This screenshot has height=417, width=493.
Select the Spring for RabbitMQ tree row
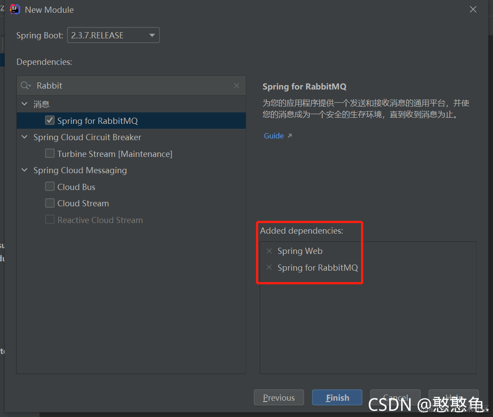pyautogui.click(x=131, y=121)
